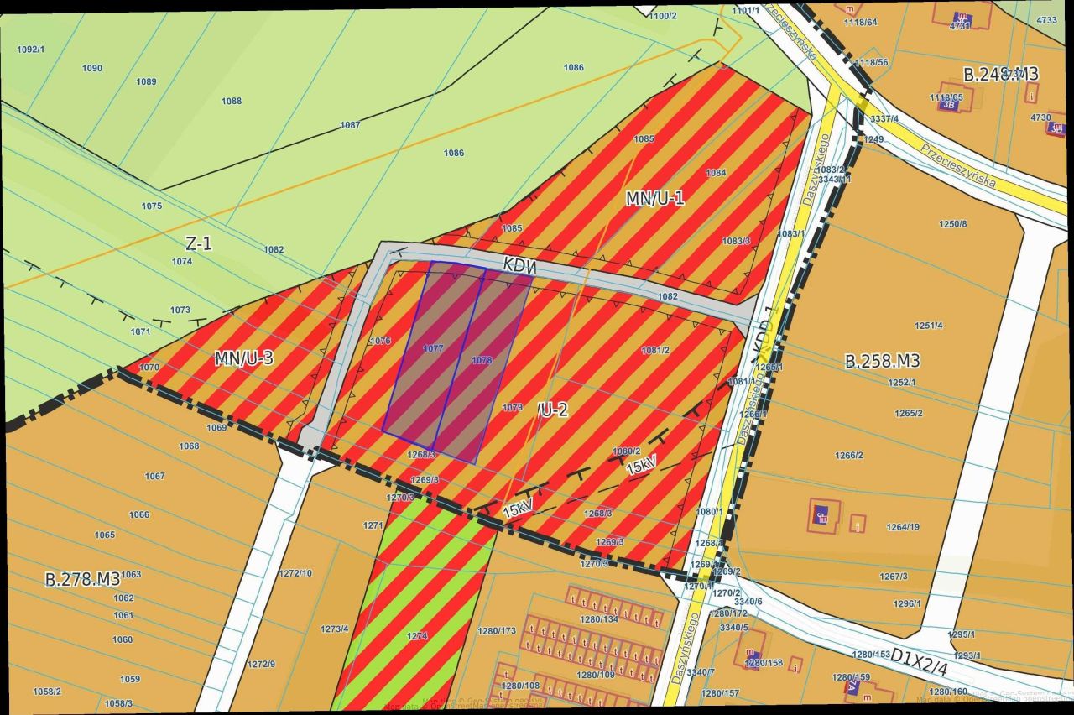Screen dimensions: 1074x715
Task: Click parcel 1264/19
Action: (x=903, y=527)
